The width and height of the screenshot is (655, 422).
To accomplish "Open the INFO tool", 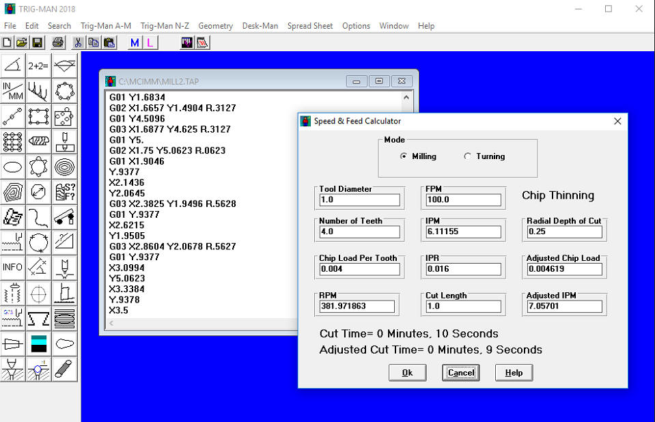I will pyautogui.click(x=13, y=267).
